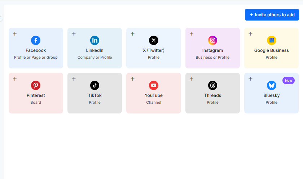303x179 pixels.
Task: Select the Google Business title text
Action: click(x=272, y=50)
